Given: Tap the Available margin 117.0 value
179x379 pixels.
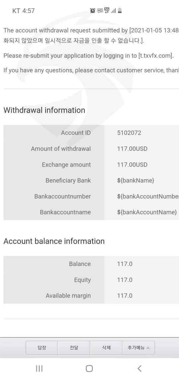Looking at the screenshot, I should (125, 296).
